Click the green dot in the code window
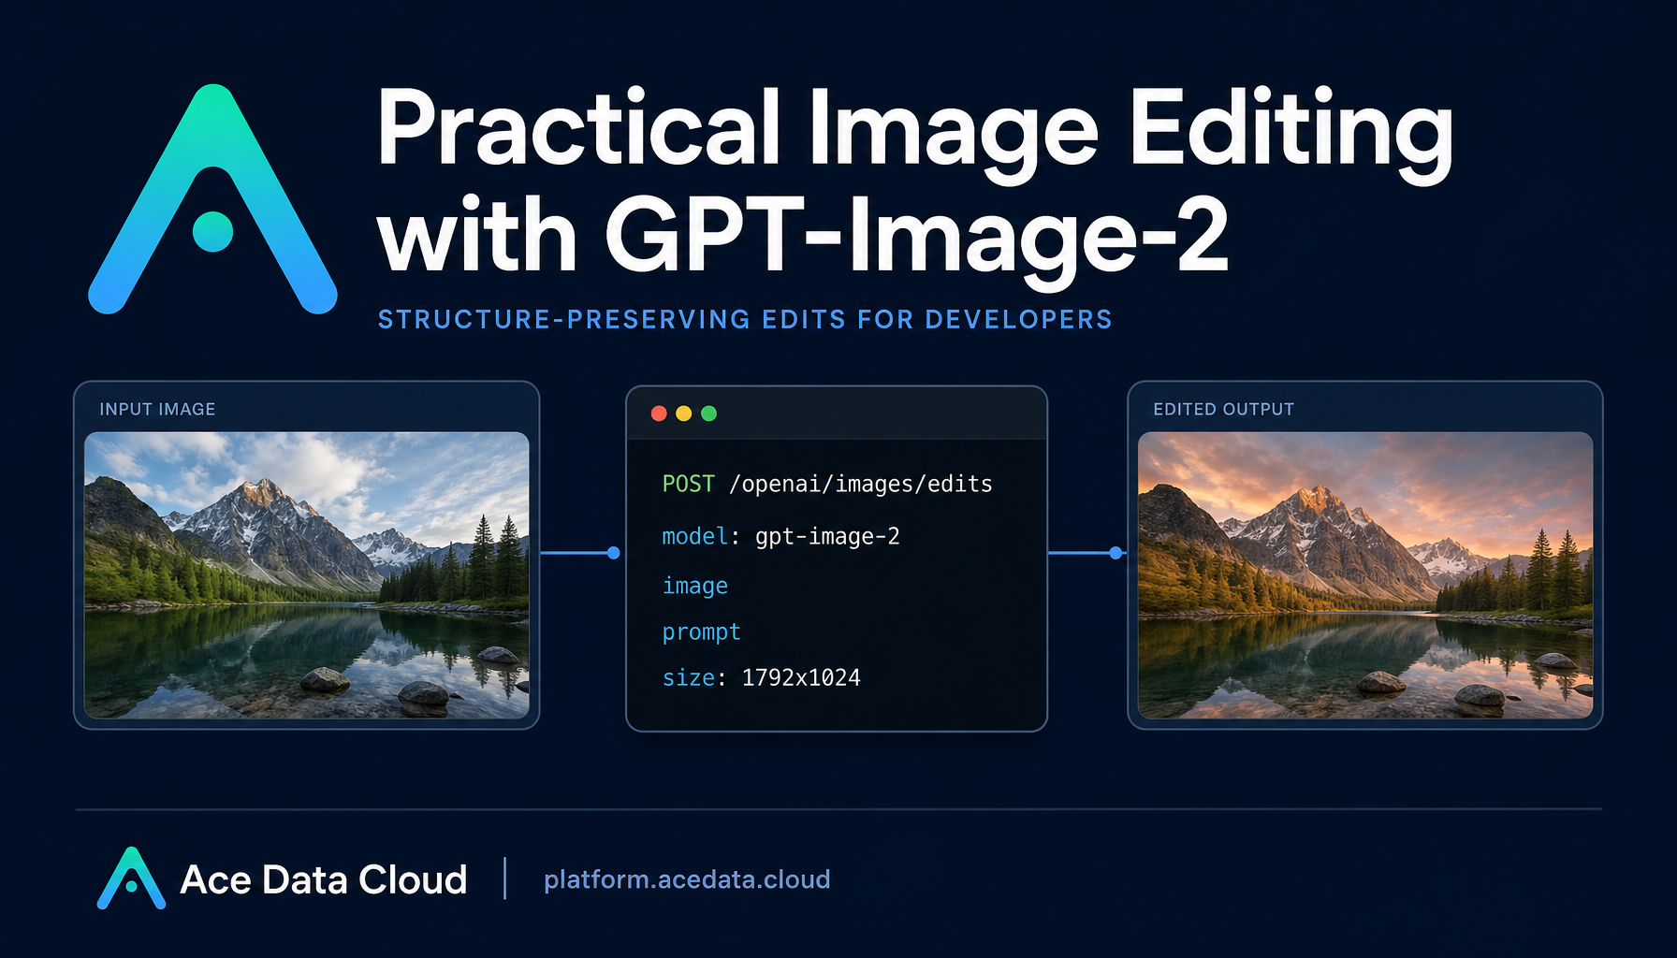The image size is (1677, 958). [x=709, y=414]
